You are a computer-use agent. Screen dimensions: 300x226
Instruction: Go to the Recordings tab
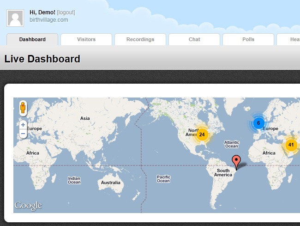(x=140, y=39)
